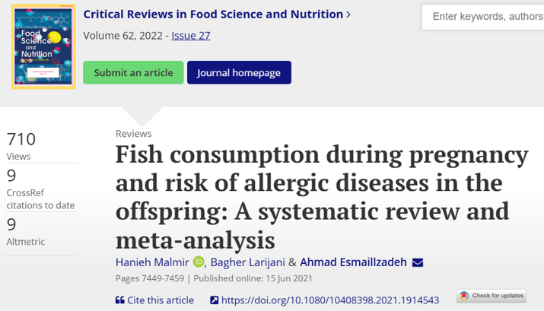Viewport: 544px width, 311px height.
Task: Open the Critical Reviews in Food Science journal link
Action: point(213,14)
